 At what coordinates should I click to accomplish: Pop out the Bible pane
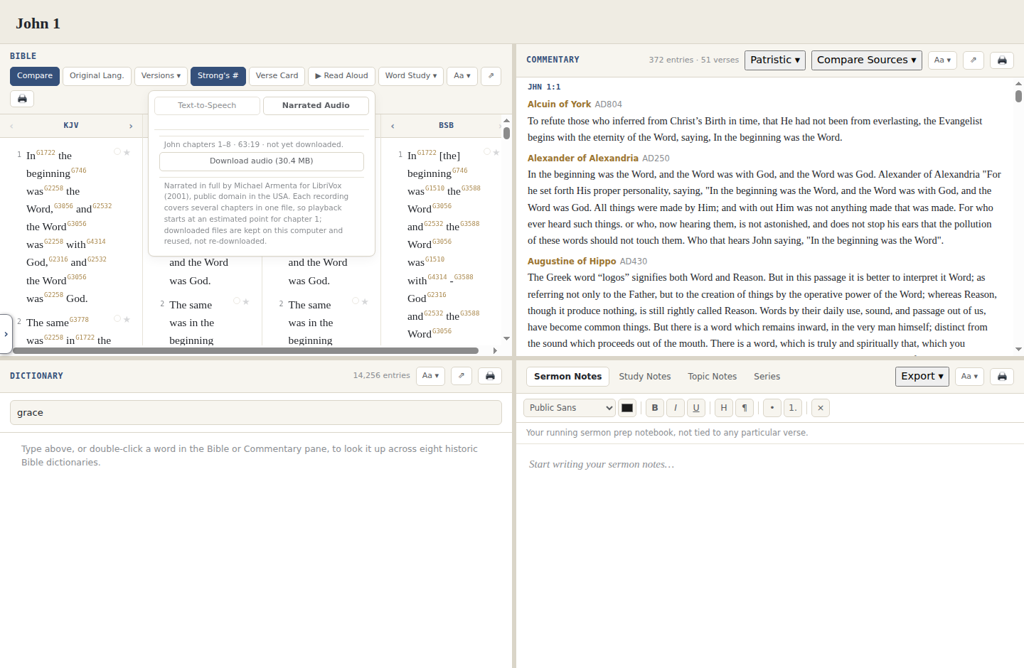491,76
